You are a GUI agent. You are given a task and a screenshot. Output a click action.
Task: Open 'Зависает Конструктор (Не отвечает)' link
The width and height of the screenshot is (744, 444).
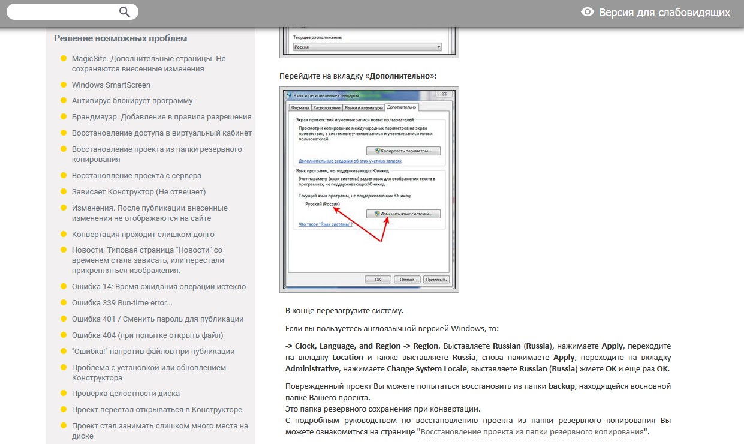point(138,192)
